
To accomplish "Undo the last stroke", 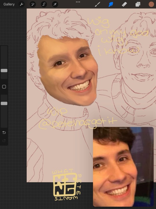I will coord(4,132).
